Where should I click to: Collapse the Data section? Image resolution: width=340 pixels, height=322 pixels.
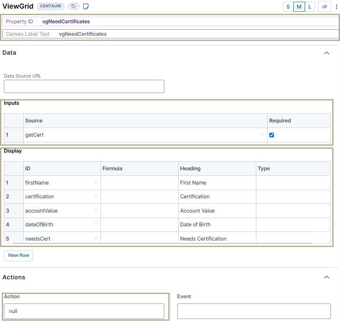pyautogui.click(x=327, y=53)
